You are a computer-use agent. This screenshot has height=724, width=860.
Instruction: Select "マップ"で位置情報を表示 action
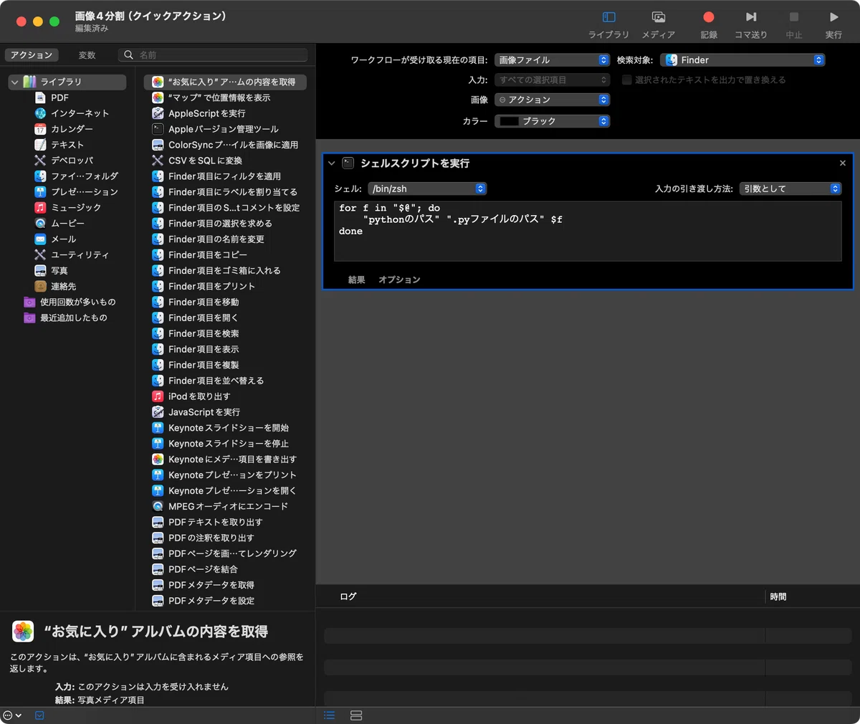tap(225, 97)
